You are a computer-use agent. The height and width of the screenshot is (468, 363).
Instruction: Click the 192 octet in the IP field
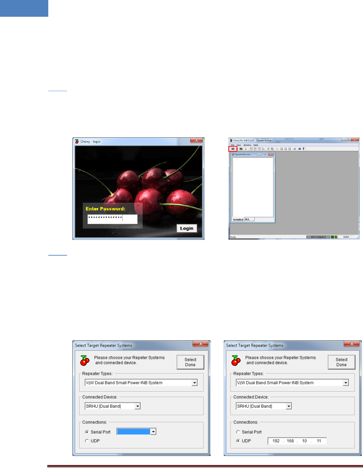tap(276, 441)
